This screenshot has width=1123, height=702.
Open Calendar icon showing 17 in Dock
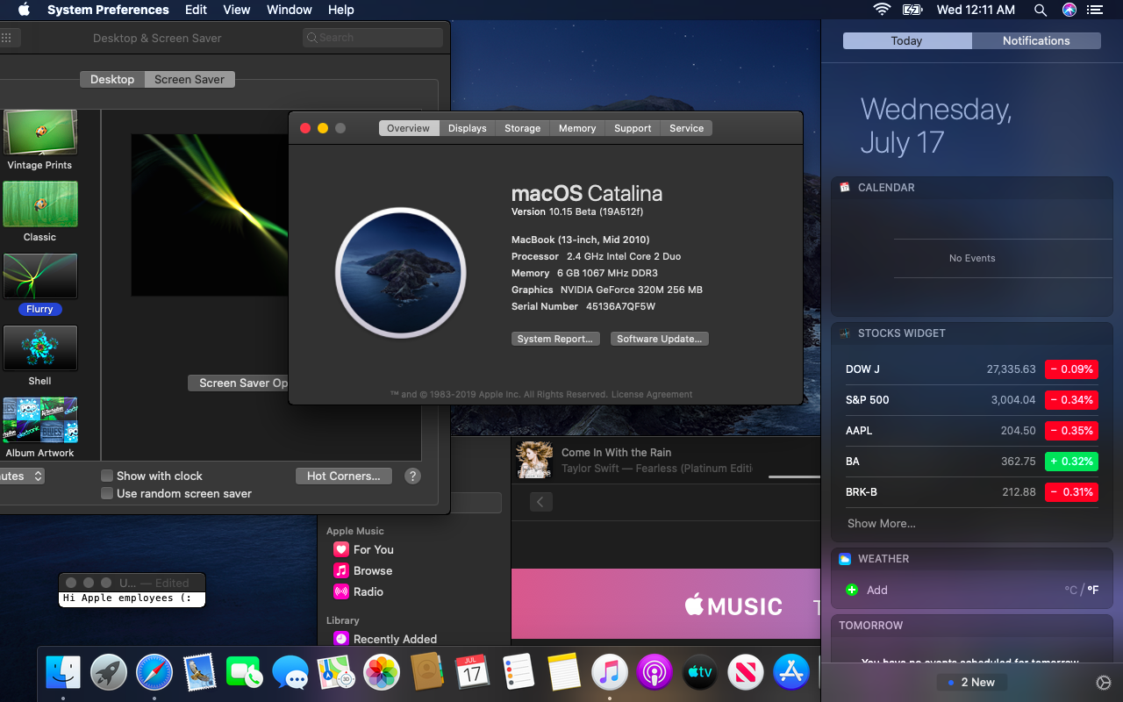tap(472, 673)
